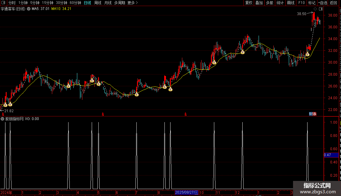Click the diamond marker icon at the chart's top right

(315, 9)
